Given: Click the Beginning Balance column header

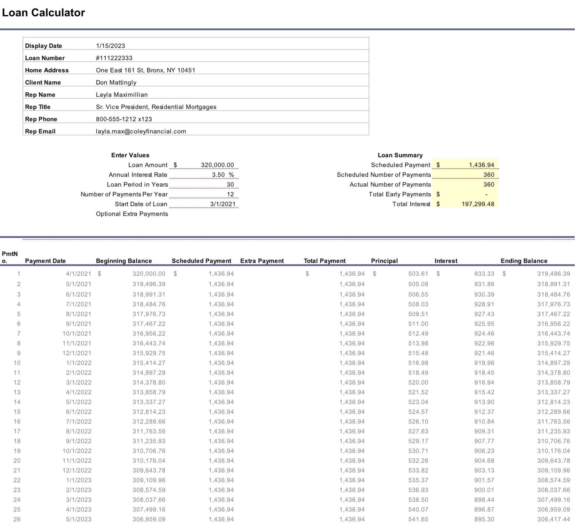Looking at the screenshot, I should [124, 261].
